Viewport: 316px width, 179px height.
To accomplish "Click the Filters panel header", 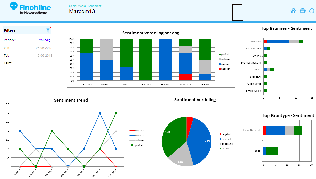I will pyautogui.click(x=27, y=30).
